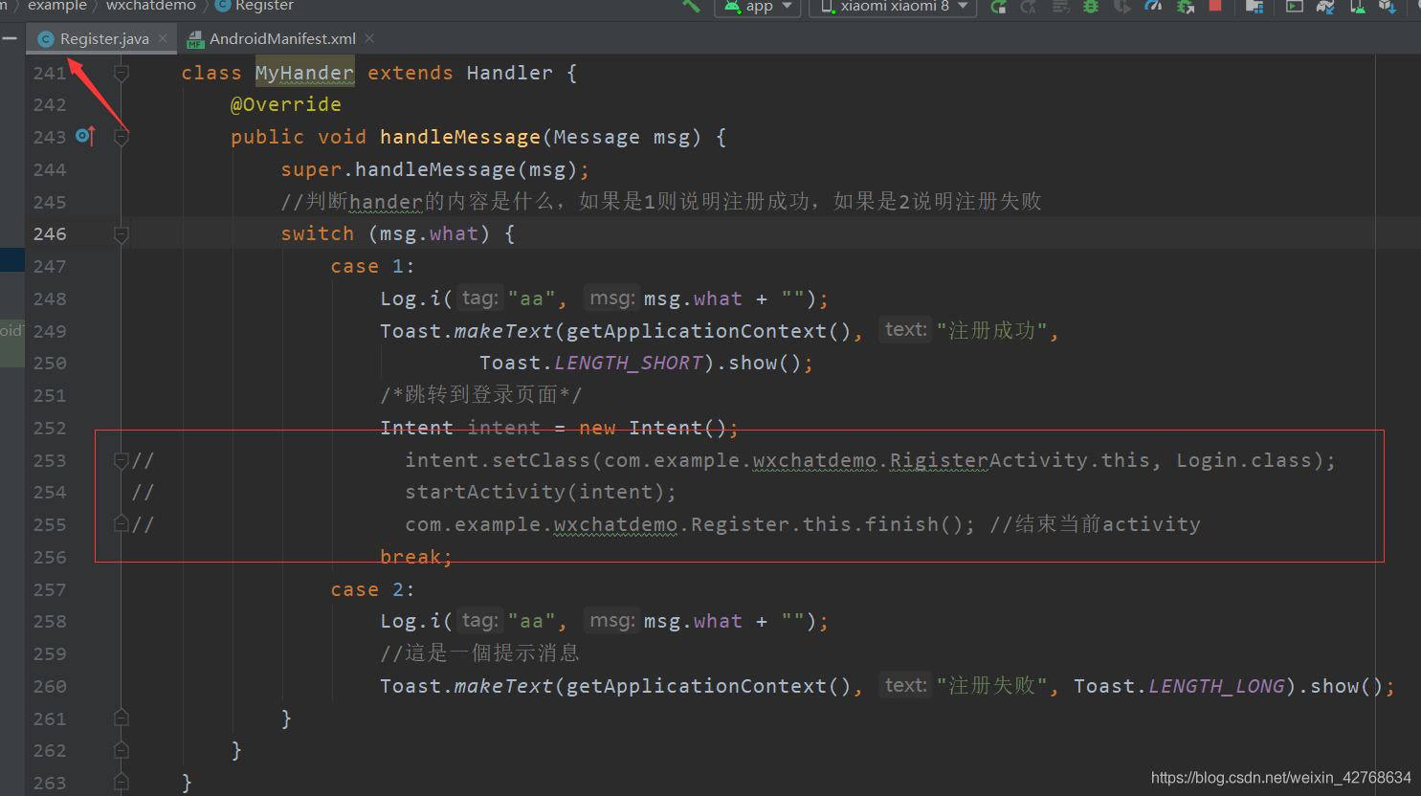Click Attach Debugger to Android Process icon
The image size is (1421, 796).
point(1186,7)
